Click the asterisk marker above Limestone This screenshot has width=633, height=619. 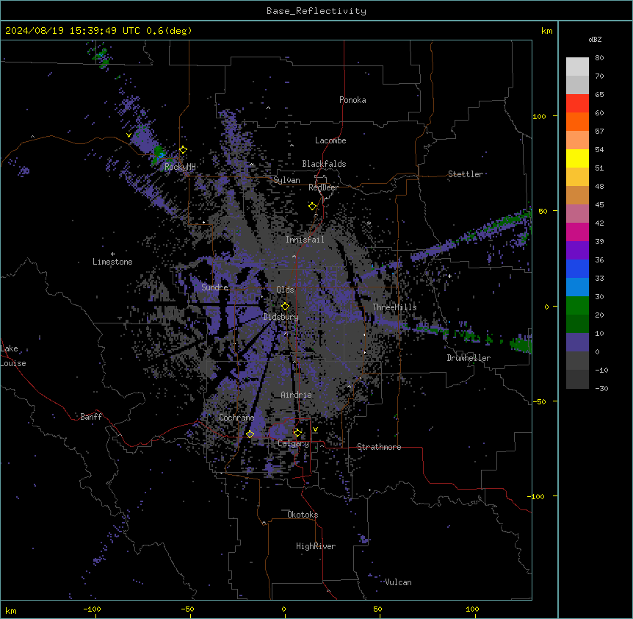(112, 254)
